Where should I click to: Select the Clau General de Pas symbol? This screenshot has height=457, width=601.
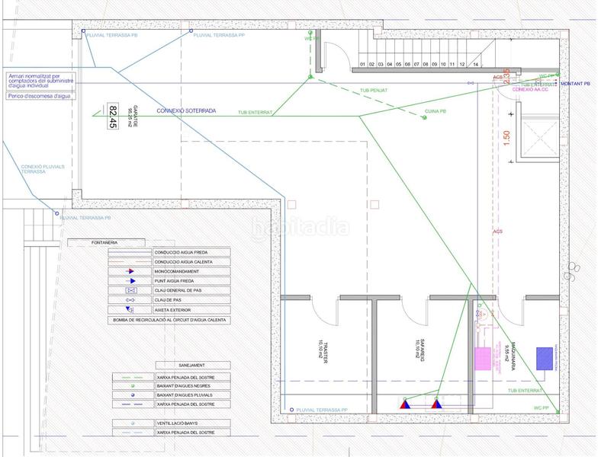(130, 291)
